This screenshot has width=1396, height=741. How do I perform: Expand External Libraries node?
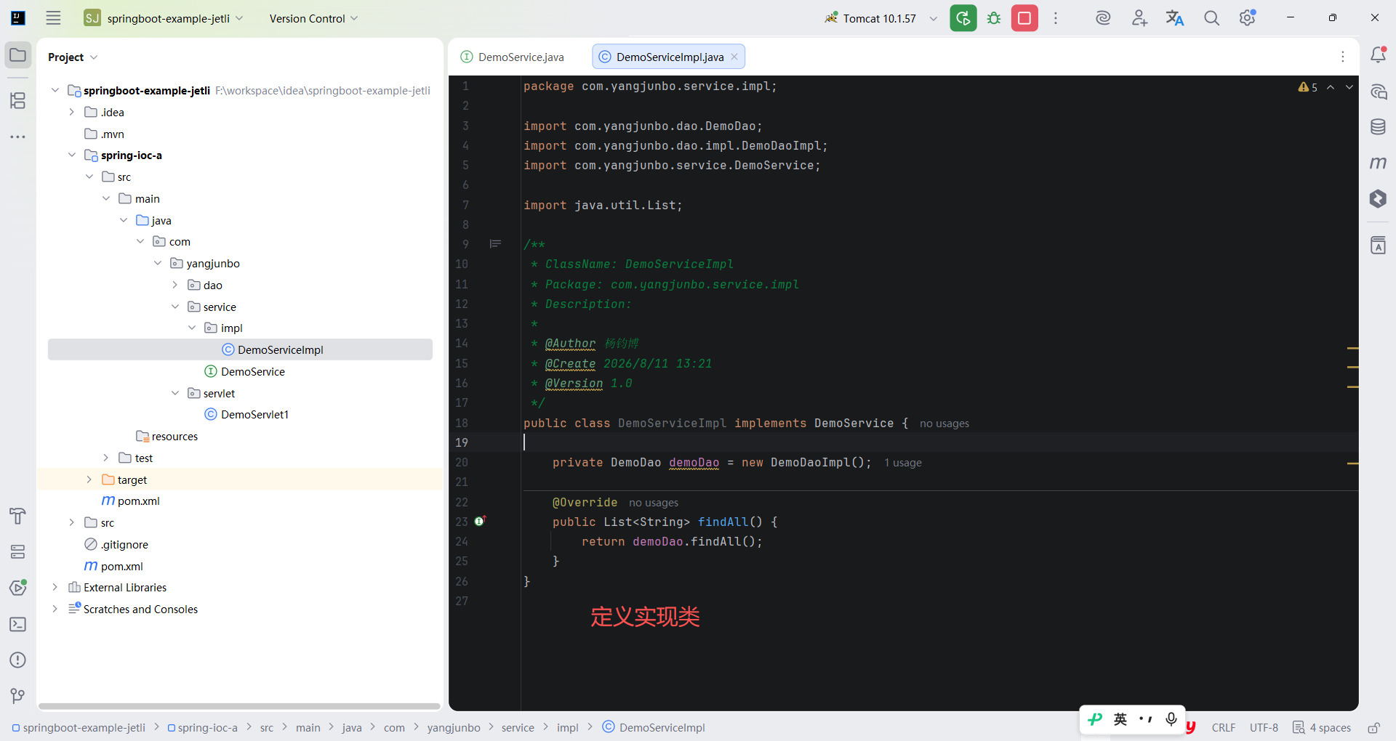(55, 587)
